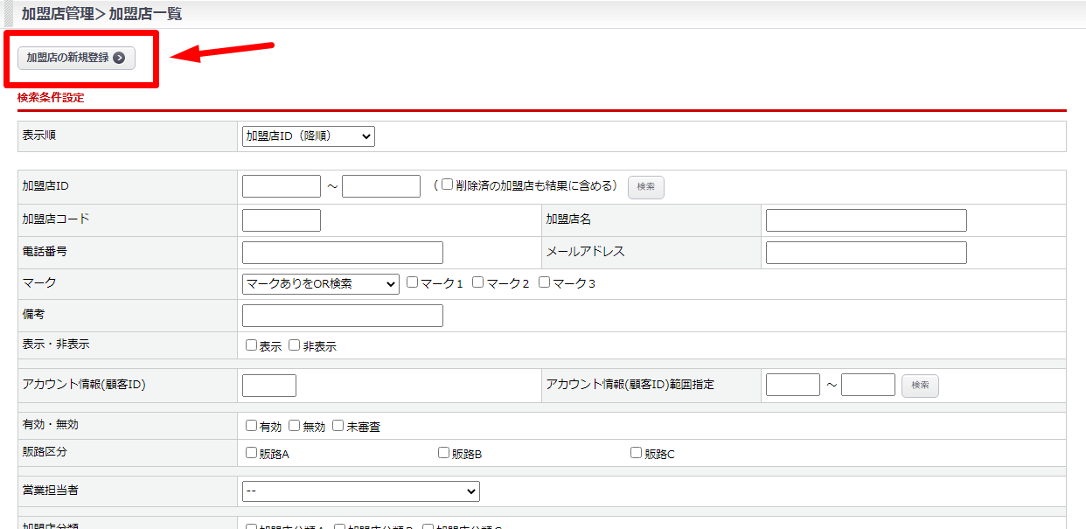Click into the 電話番号 field
The height and width of the screenshot is (529, 1086).
(342, 253)
